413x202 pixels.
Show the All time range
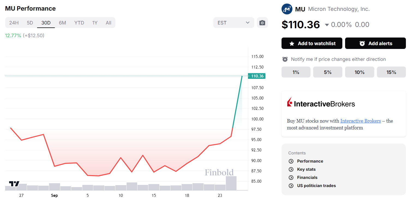[109, 23]
